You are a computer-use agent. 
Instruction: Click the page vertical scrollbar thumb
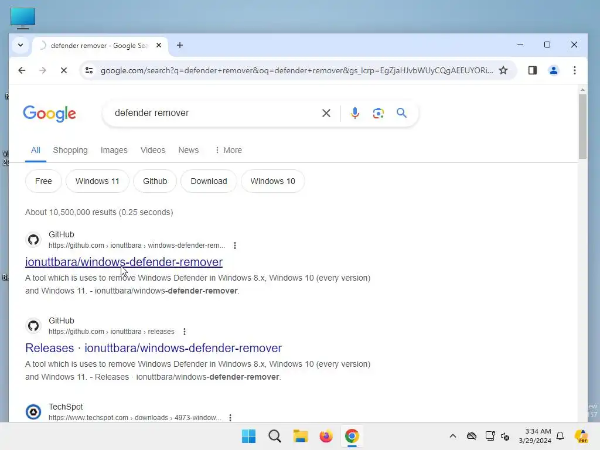582,127
